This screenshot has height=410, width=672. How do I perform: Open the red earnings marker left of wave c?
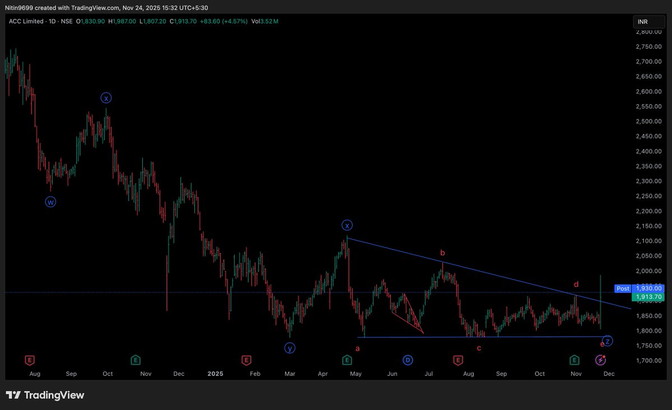pos(458,360)
